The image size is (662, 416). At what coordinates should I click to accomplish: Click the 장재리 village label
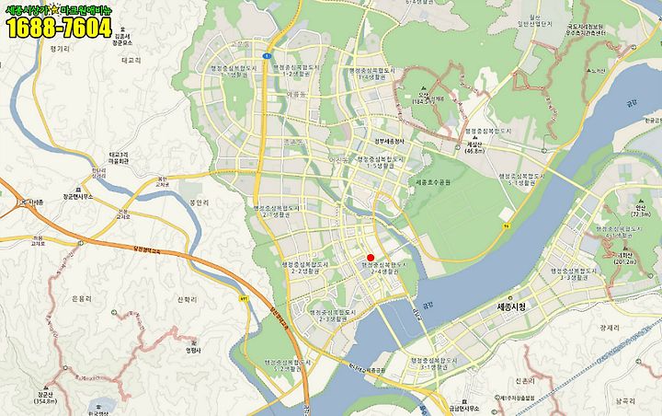coord(610,328)
